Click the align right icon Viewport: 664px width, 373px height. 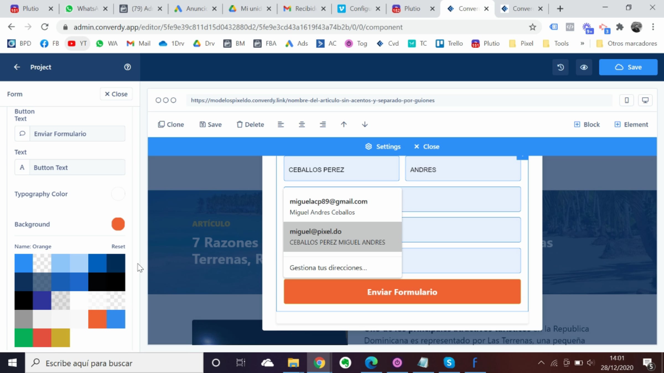pyautogui.click(x=323, y=124)
